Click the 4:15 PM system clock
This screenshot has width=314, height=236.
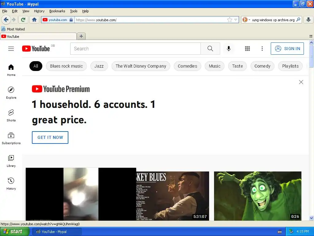coord(303,232)
